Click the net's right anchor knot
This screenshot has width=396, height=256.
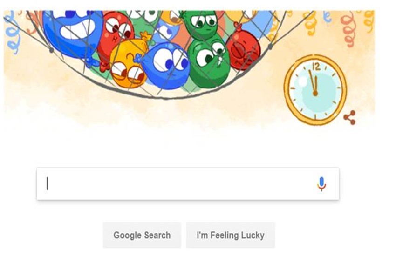(270, 47)
